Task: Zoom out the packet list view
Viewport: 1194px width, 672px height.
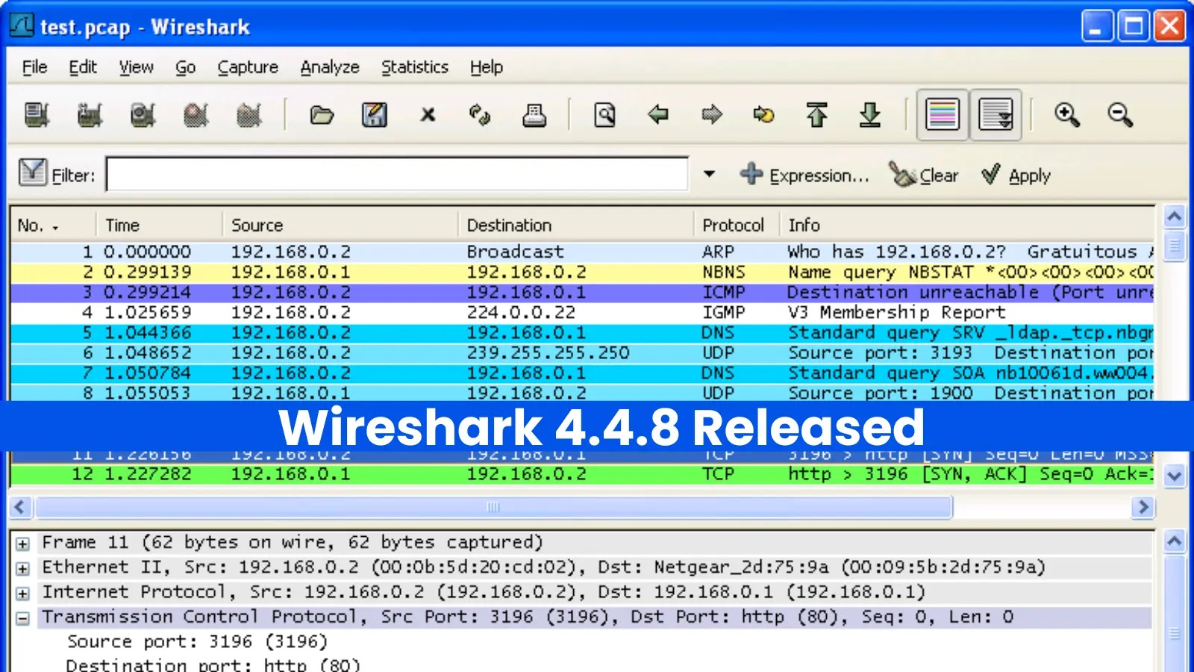Action: pos(1120,115)
